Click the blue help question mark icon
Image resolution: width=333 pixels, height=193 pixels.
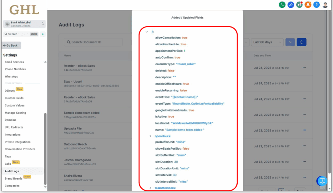pyautogui.click(x=316, y=5)
